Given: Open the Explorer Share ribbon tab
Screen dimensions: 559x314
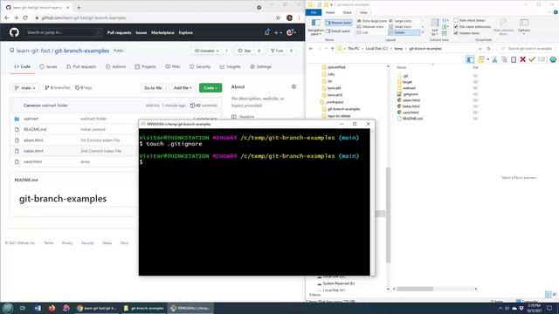Looking at the screenshot, I should tap(347, 12).
